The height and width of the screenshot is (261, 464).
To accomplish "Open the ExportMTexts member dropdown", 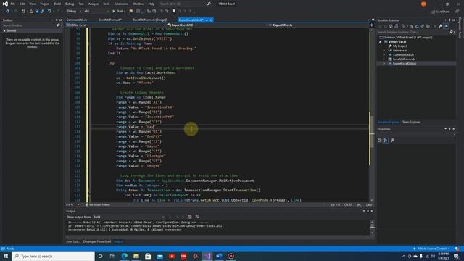I will tap(318, 25).
